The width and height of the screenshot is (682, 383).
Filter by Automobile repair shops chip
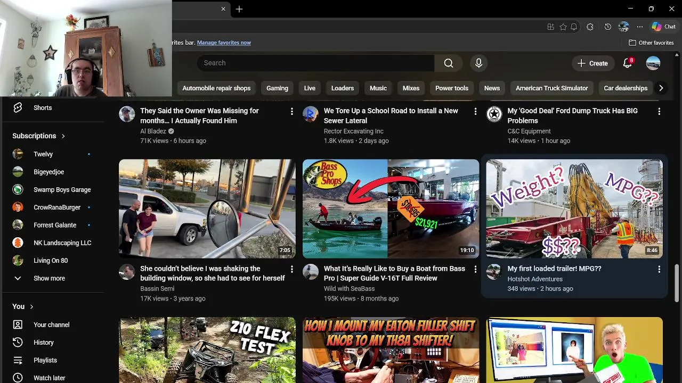click(x=216, y=88)
